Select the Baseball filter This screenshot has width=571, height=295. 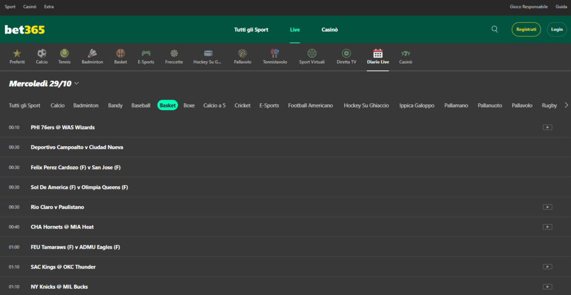point(141,105)
